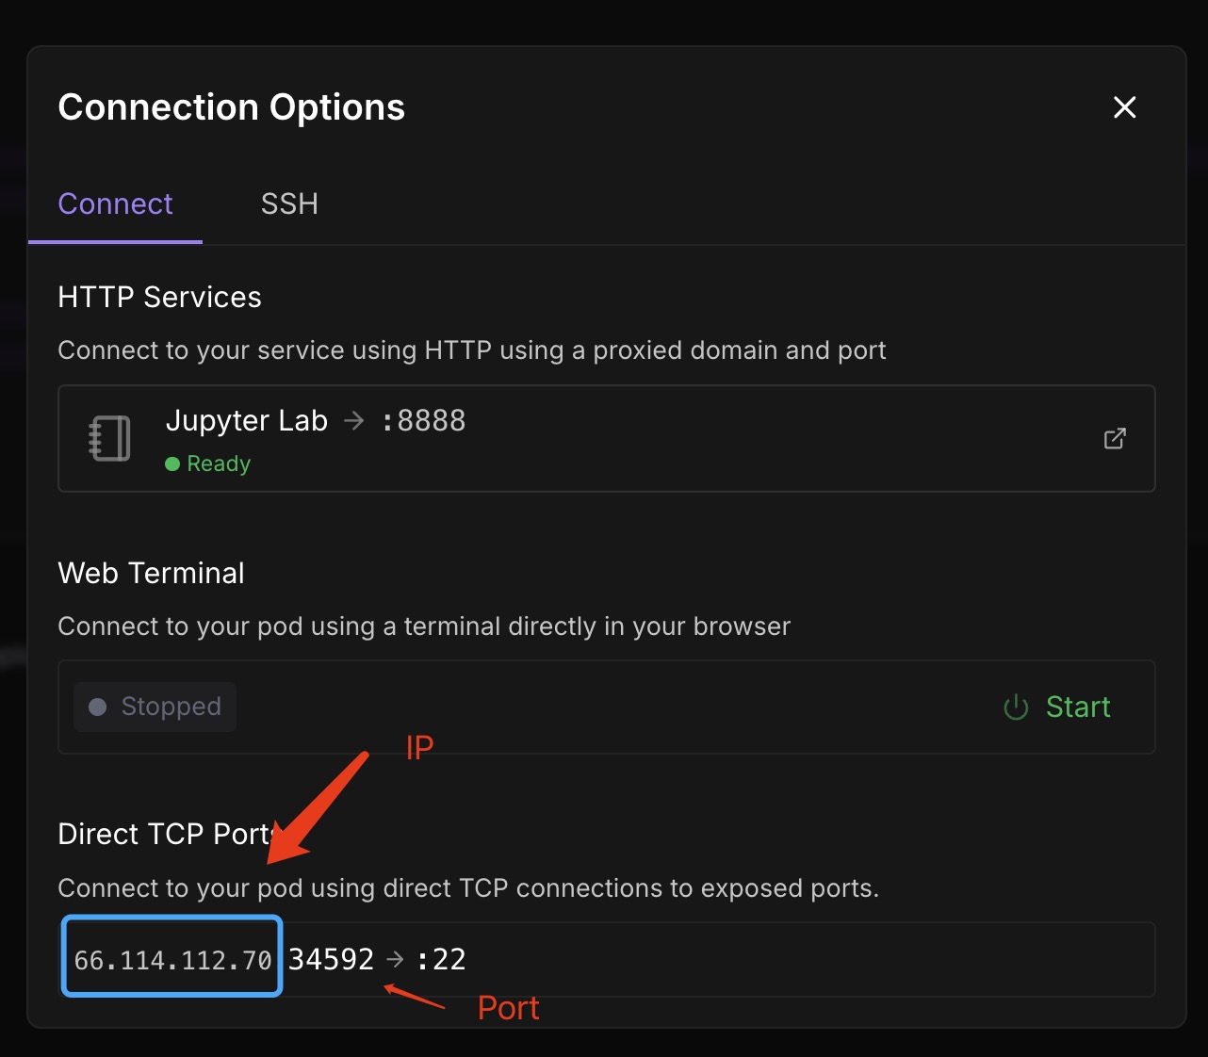Click the Jupyter notebook icon
The width and height of the screenshot is (1208, 1057).
109,438
